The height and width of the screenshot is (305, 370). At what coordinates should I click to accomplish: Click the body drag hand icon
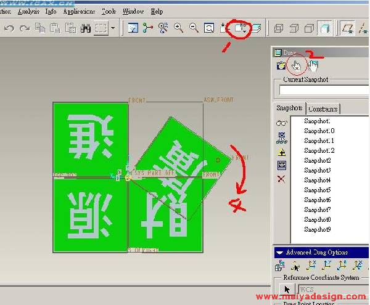pyautogui.click(x=313, y=65)
